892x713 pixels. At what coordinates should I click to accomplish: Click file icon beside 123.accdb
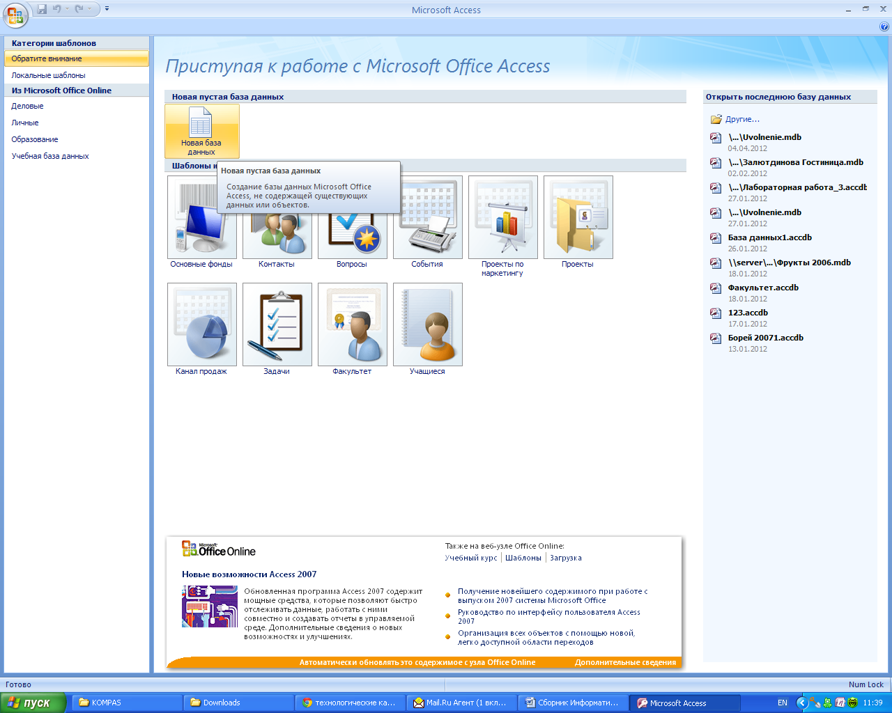tap(716, 313)
